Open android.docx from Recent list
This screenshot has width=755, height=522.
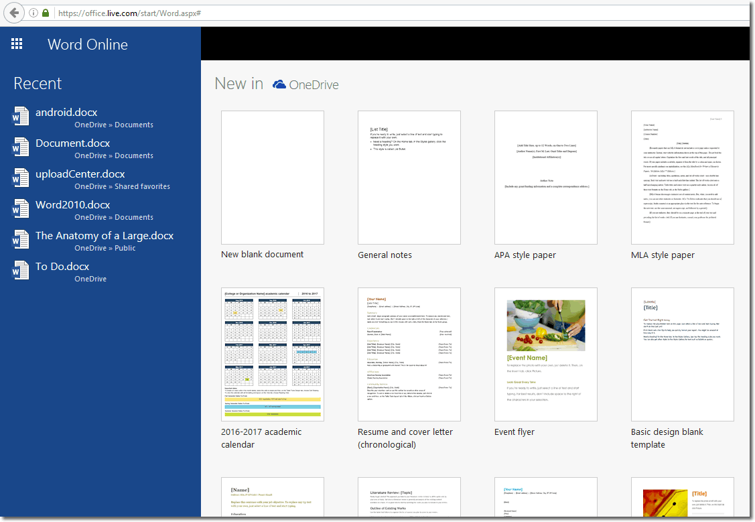tap(66, 112)
